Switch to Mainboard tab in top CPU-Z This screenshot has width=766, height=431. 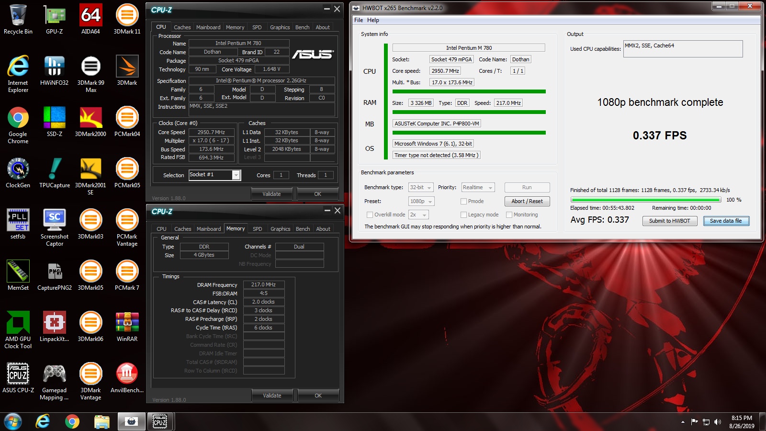[208, 27]
